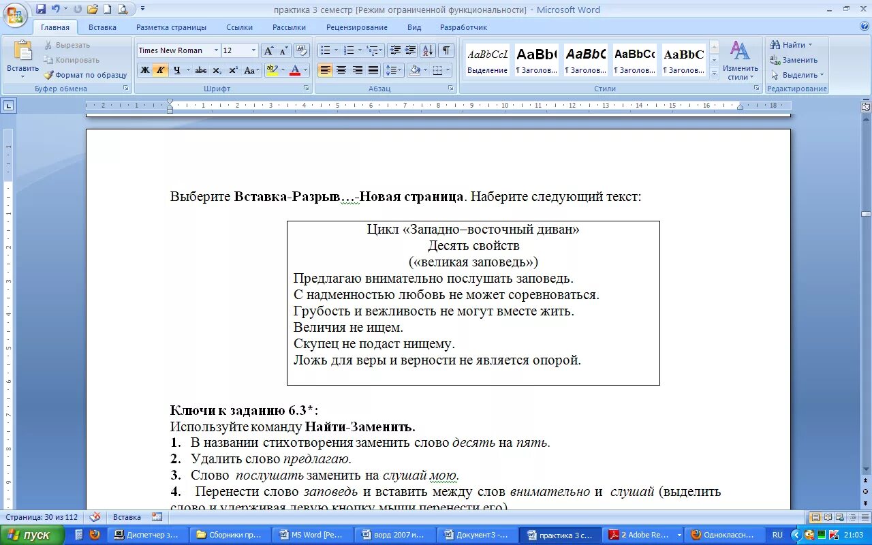Open the font size dropdown
Screen dimensions: 872x545
point(254,50)
